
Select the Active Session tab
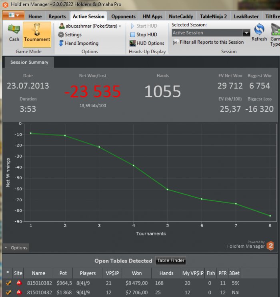tap(88, 16)
